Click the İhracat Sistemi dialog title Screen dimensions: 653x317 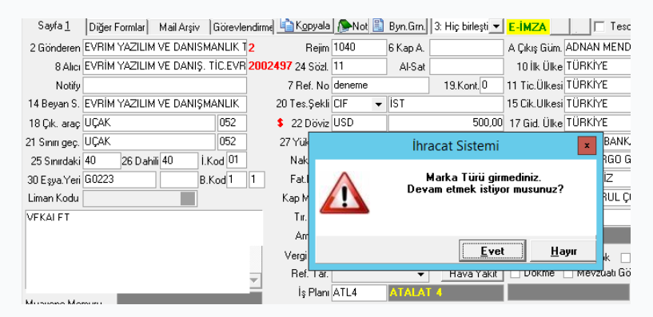(x=455, y=146)
